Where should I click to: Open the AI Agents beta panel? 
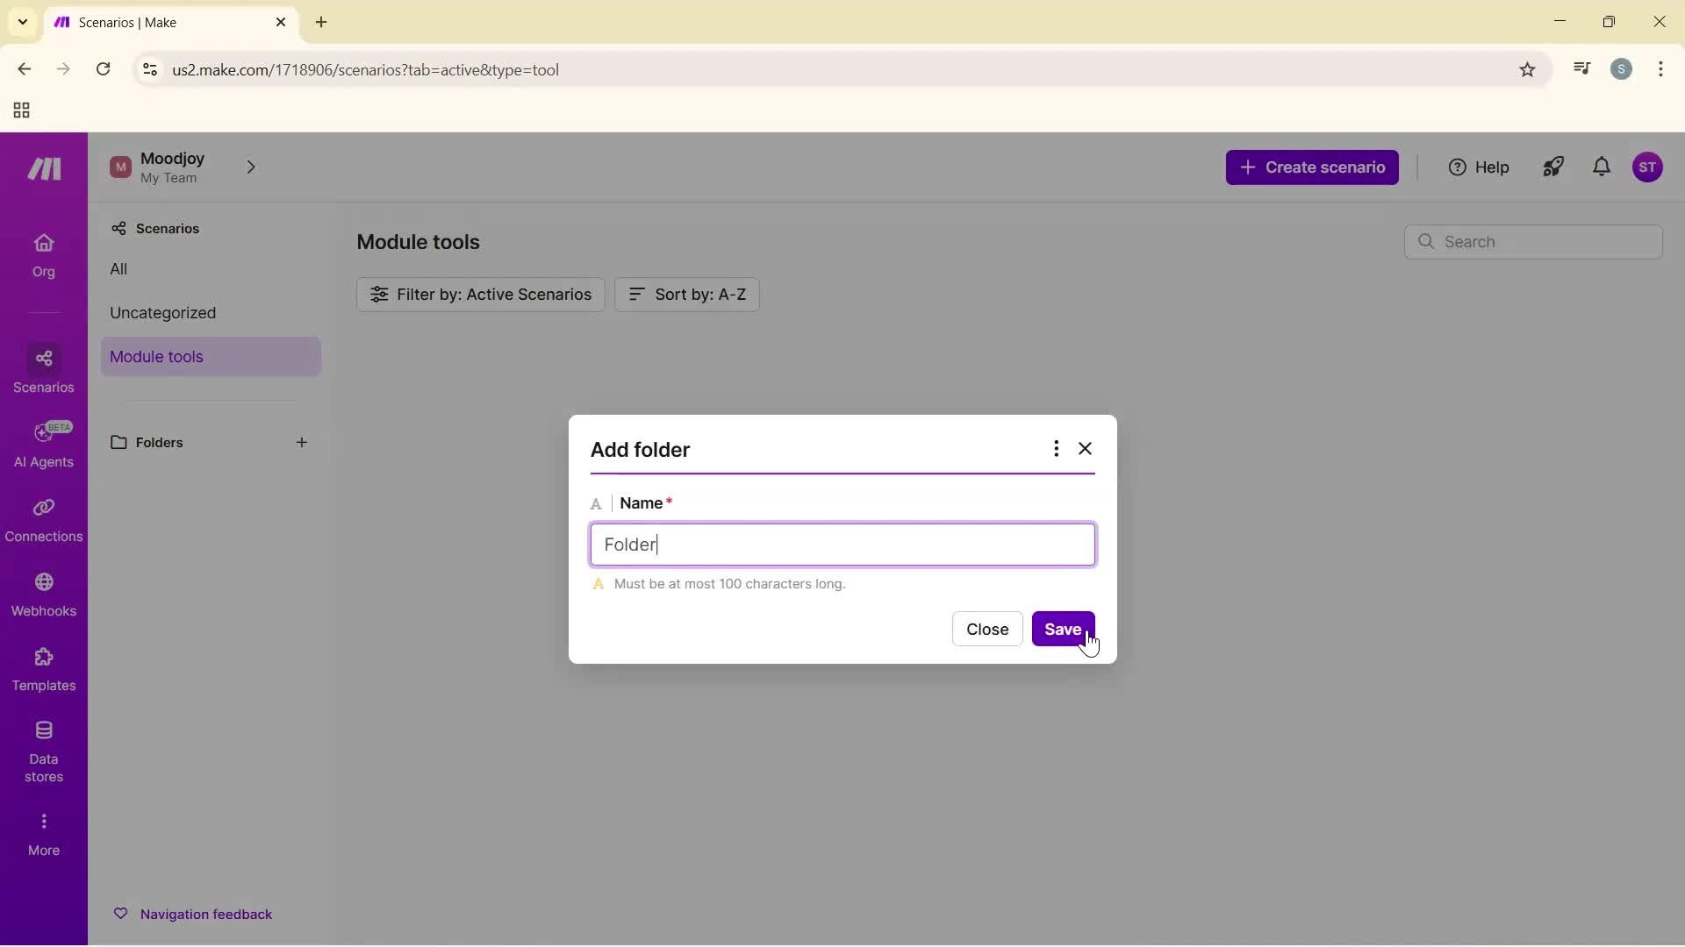coord(43,447)
